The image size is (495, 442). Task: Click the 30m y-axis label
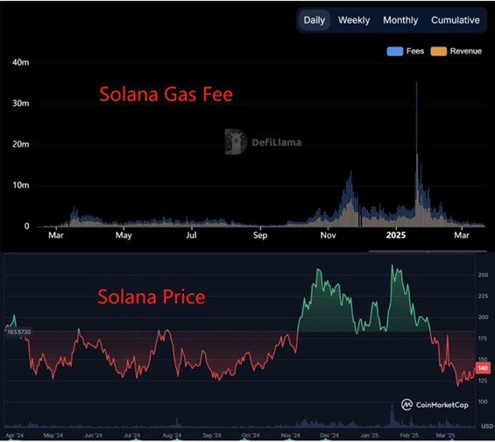click(21, 103)
